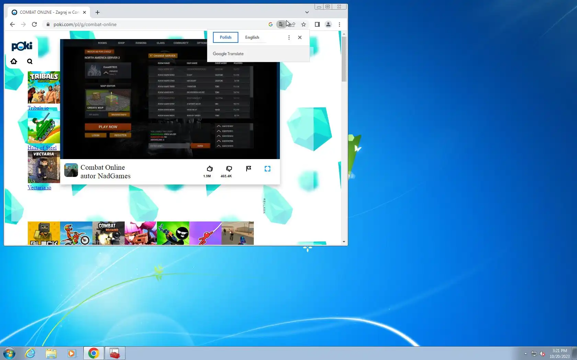This screenshot has height=360, width=577.
Task: Open the volume icon in system tray
Action: (542, 354)
